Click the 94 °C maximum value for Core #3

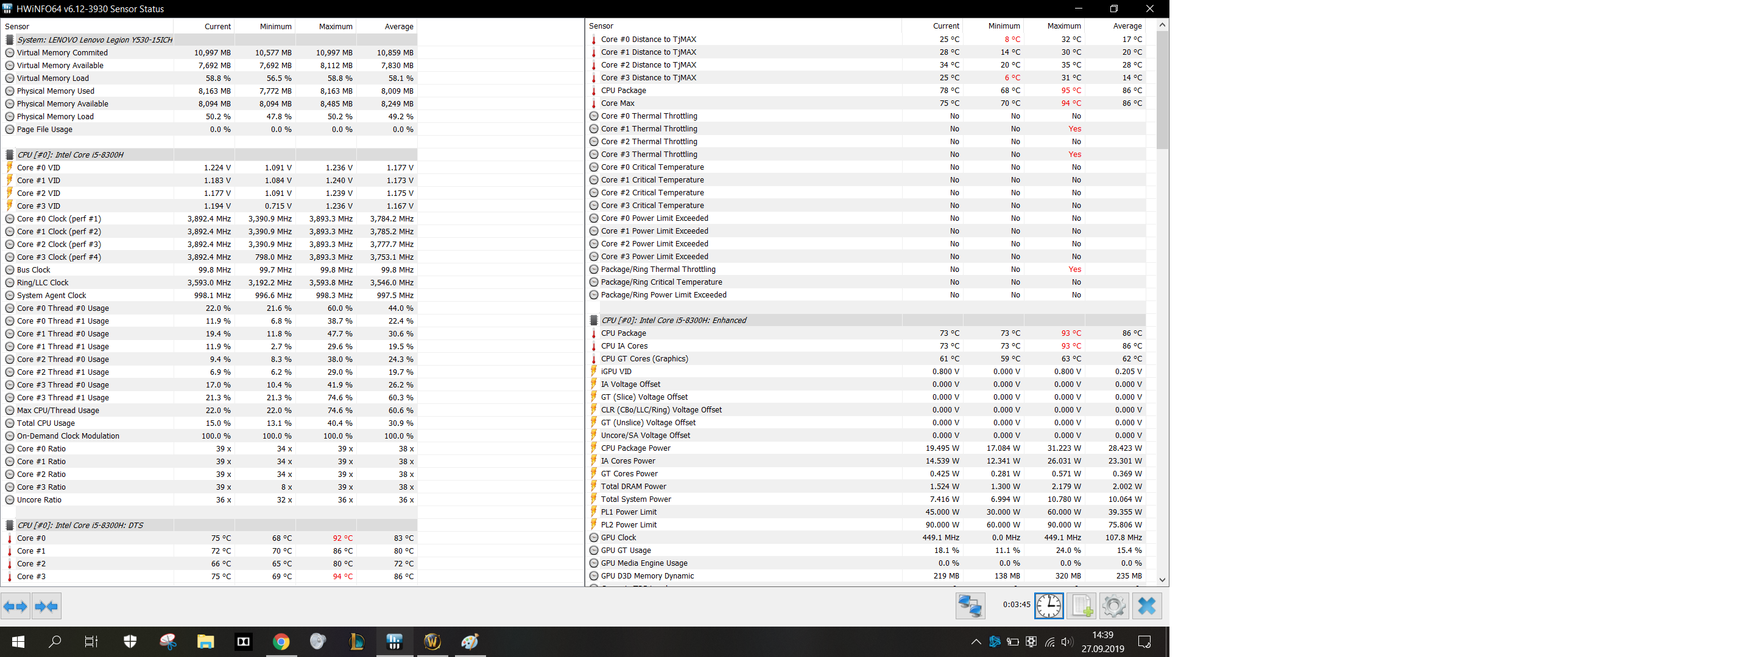pyautogui.click(x=343, y=577)
